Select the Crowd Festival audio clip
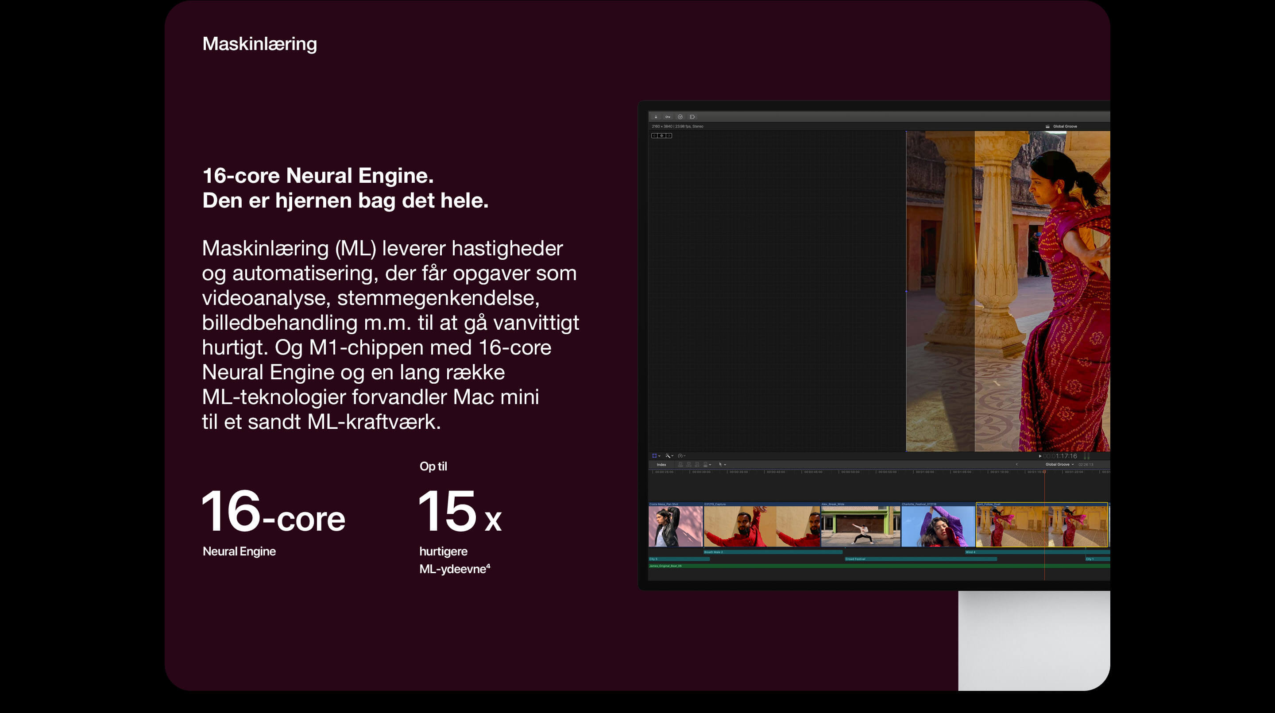Viewport: 1275px width, 713px height. click(x=921, y=559)
